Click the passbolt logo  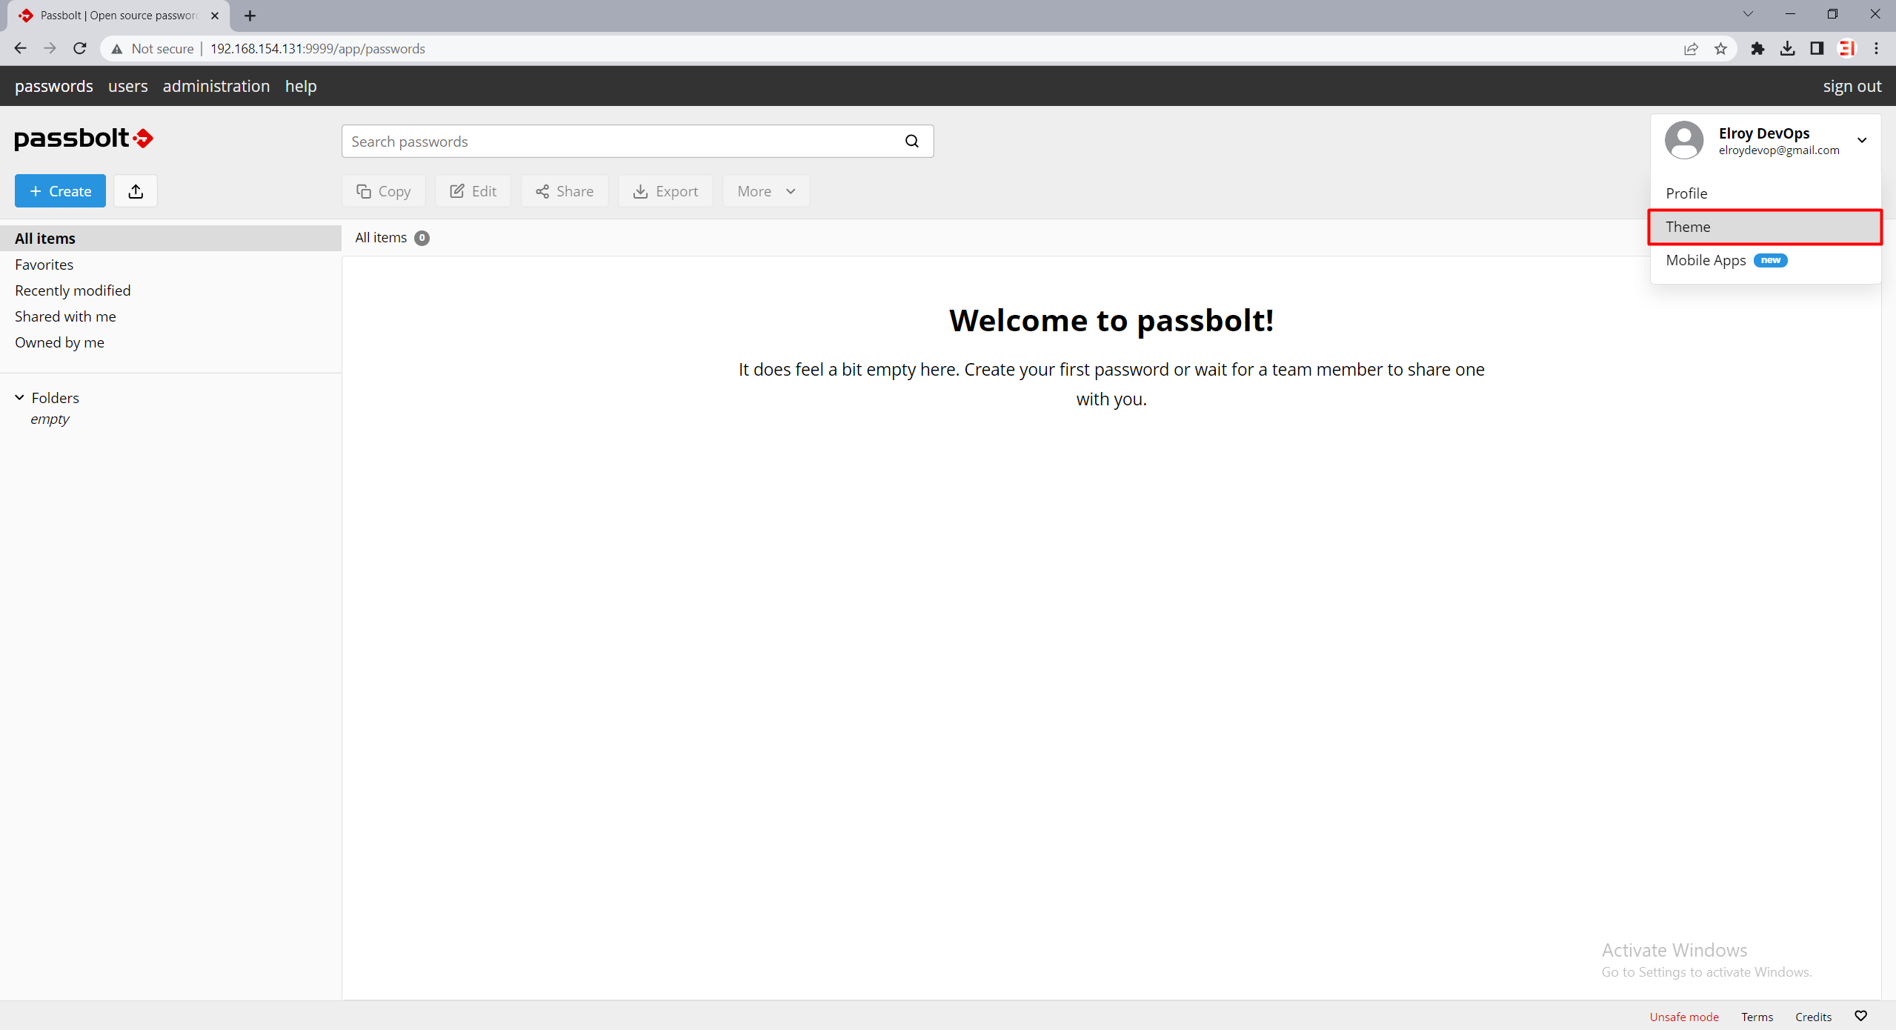[x=84, y=139]
